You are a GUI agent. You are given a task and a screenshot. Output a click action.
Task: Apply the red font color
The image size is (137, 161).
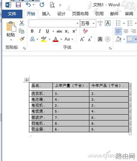click(x=56, y=39)
